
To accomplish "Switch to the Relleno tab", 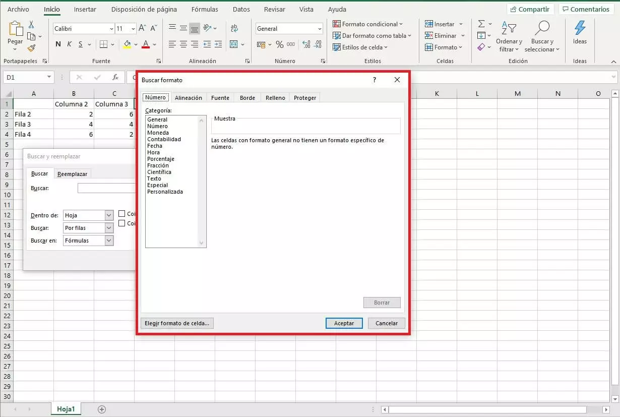I will point(275,98).
